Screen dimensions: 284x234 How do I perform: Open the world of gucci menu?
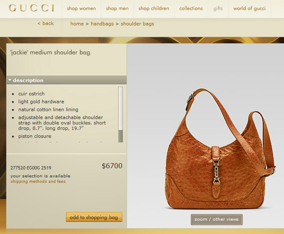[249, 9]
